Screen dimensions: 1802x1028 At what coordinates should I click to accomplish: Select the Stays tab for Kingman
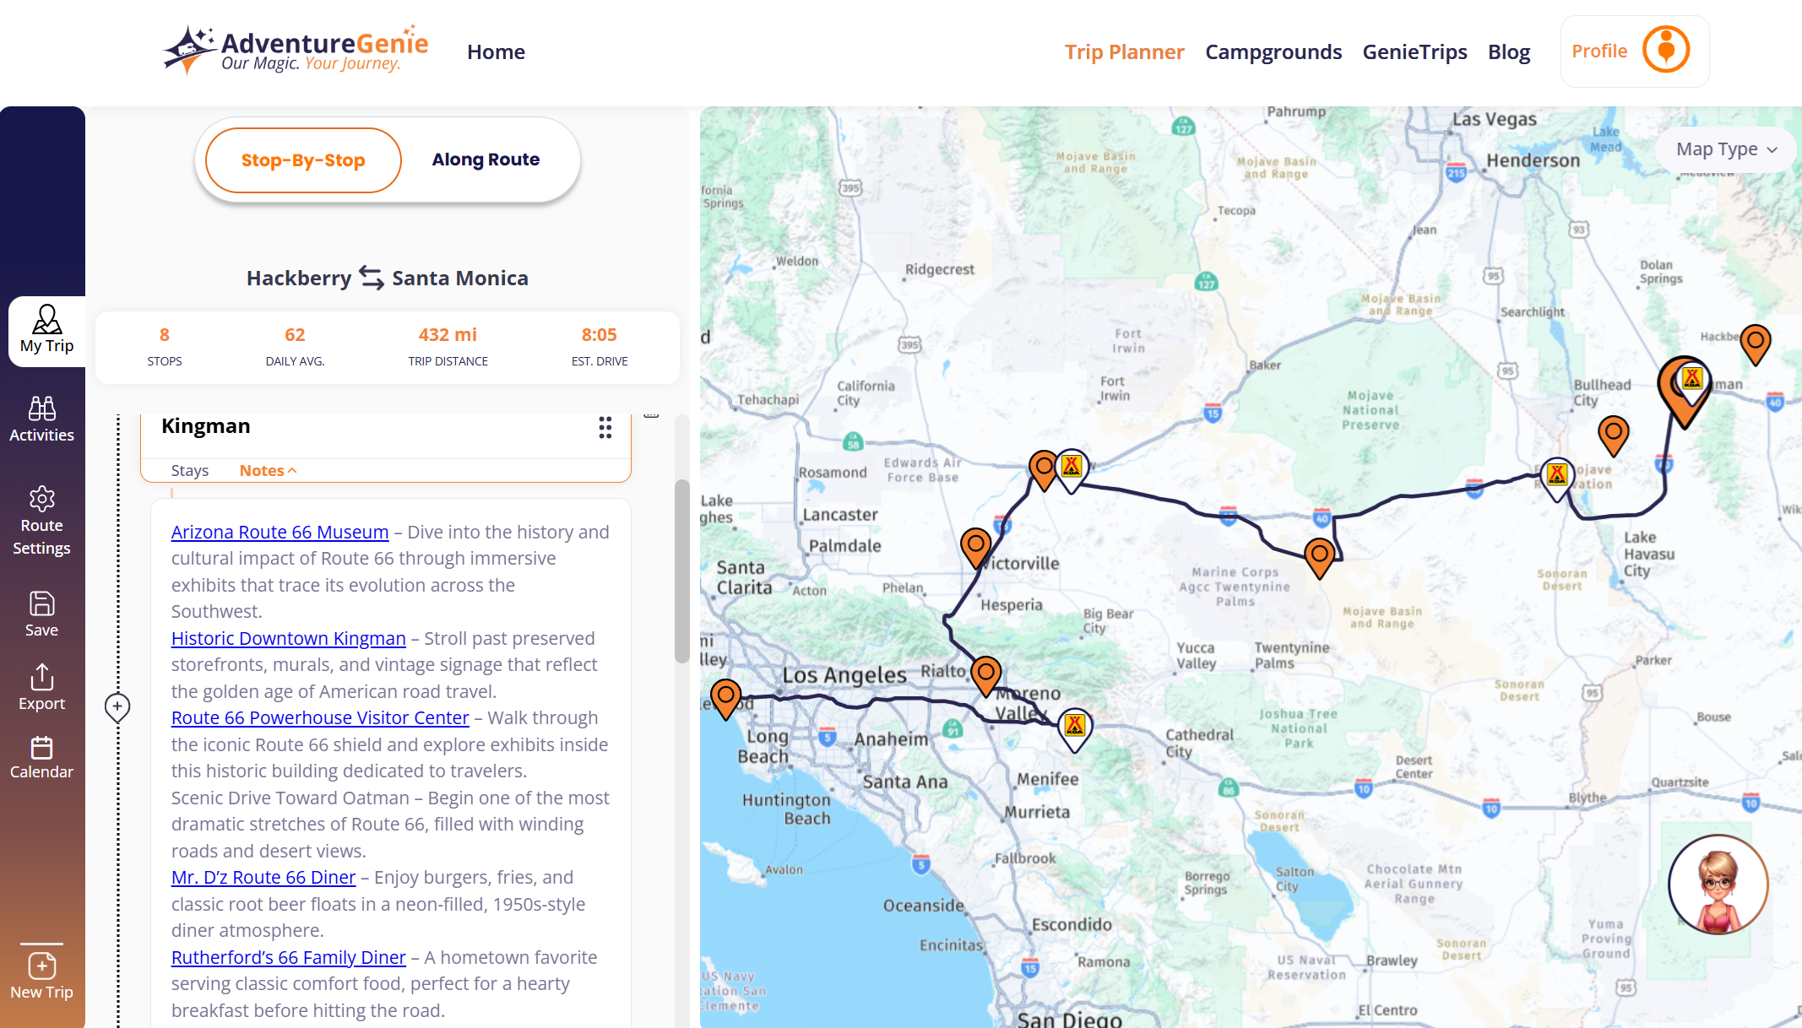(189, 471)
